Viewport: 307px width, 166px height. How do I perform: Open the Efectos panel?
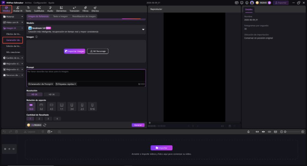[95, 9]
